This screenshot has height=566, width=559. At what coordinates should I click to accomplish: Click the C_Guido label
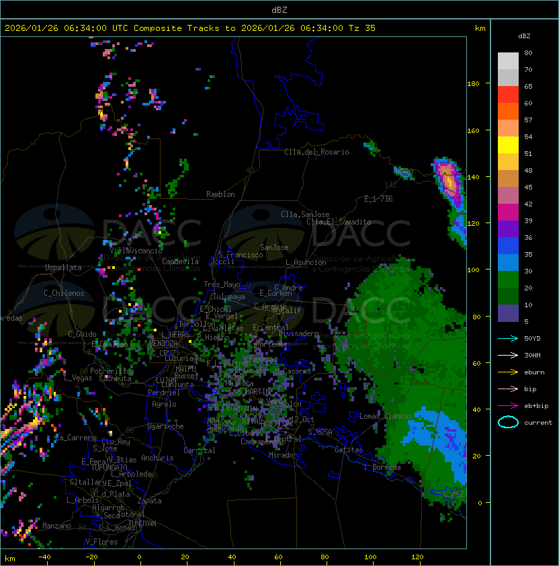tap(82, 334)
